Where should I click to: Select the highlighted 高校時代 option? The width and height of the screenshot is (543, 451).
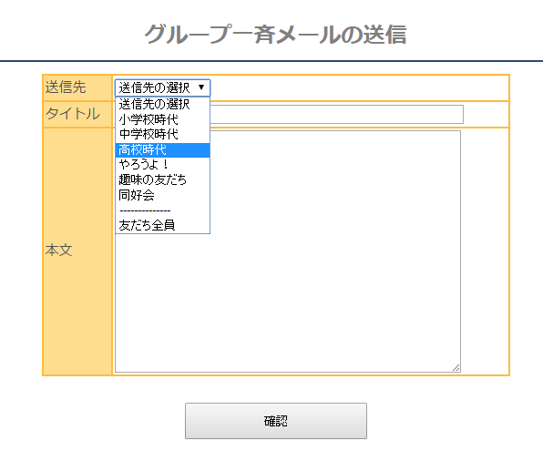tap(162, 150)
